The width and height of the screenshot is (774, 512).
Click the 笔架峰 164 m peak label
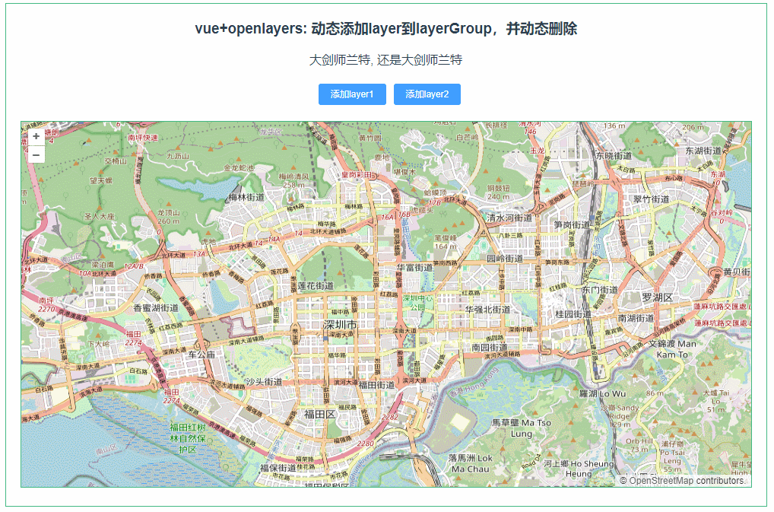pos(446,242)
